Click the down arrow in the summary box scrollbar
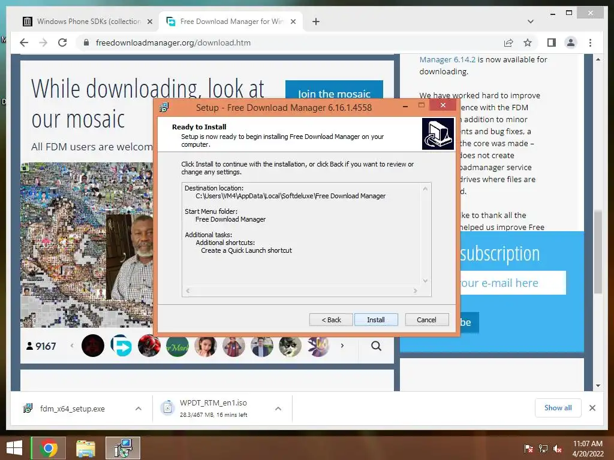Viewport: 614px width, 460px height. tap(425, 280)
